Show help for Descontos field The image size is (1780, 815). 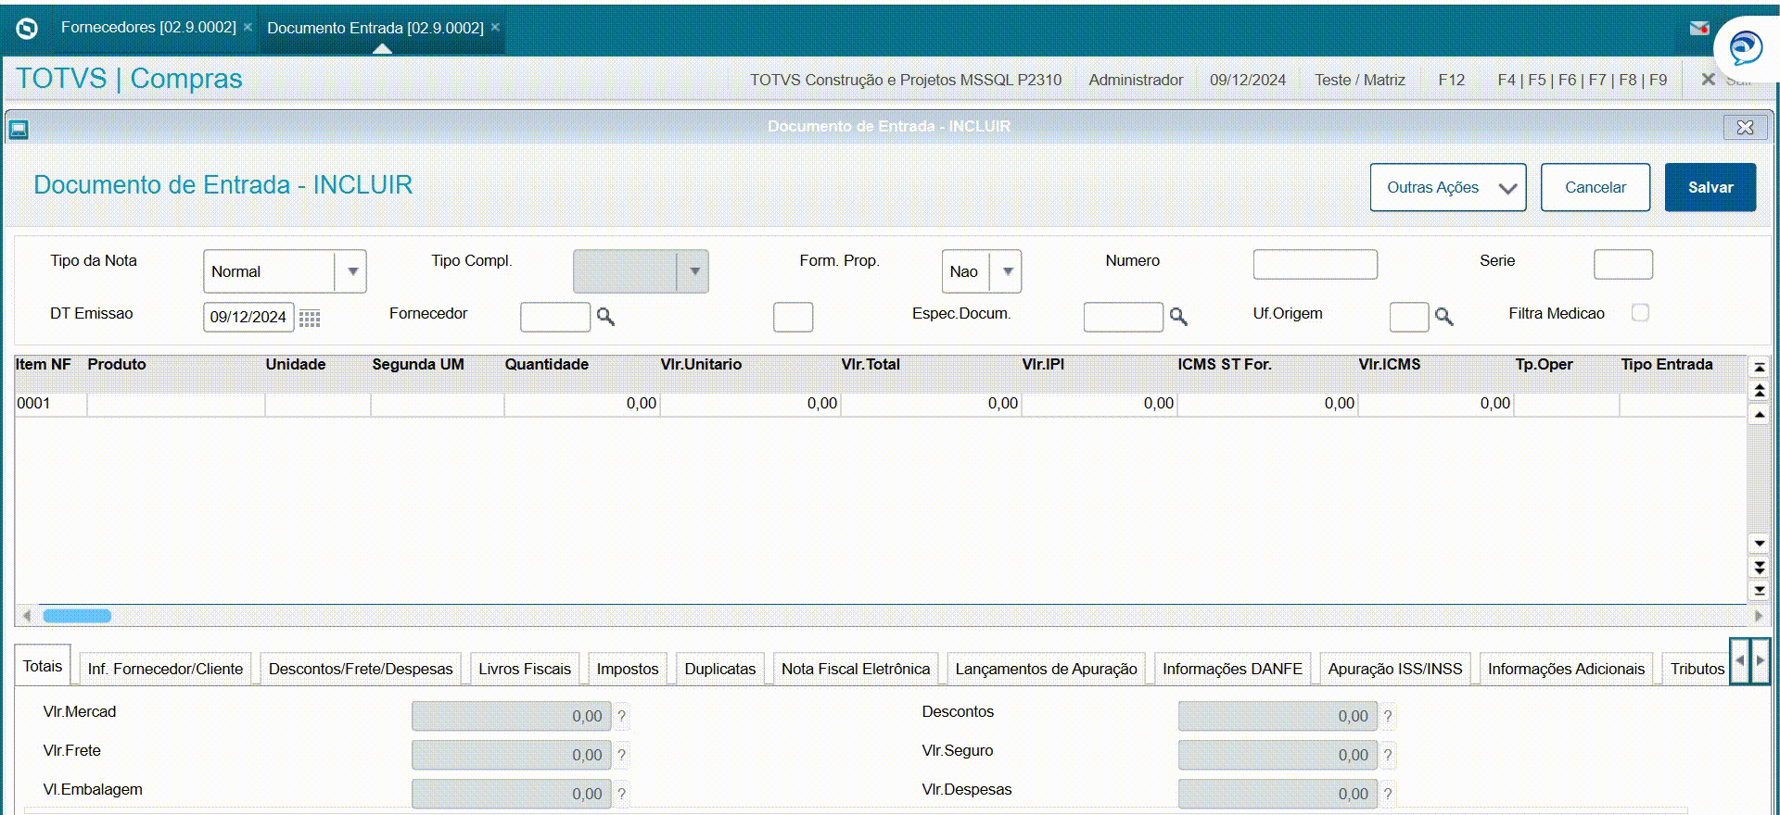point(1387,716)
